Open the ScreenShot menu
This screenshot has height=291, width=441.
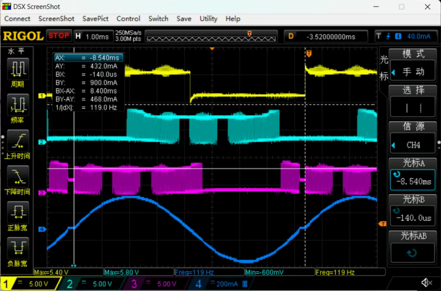tap(56, 19)
